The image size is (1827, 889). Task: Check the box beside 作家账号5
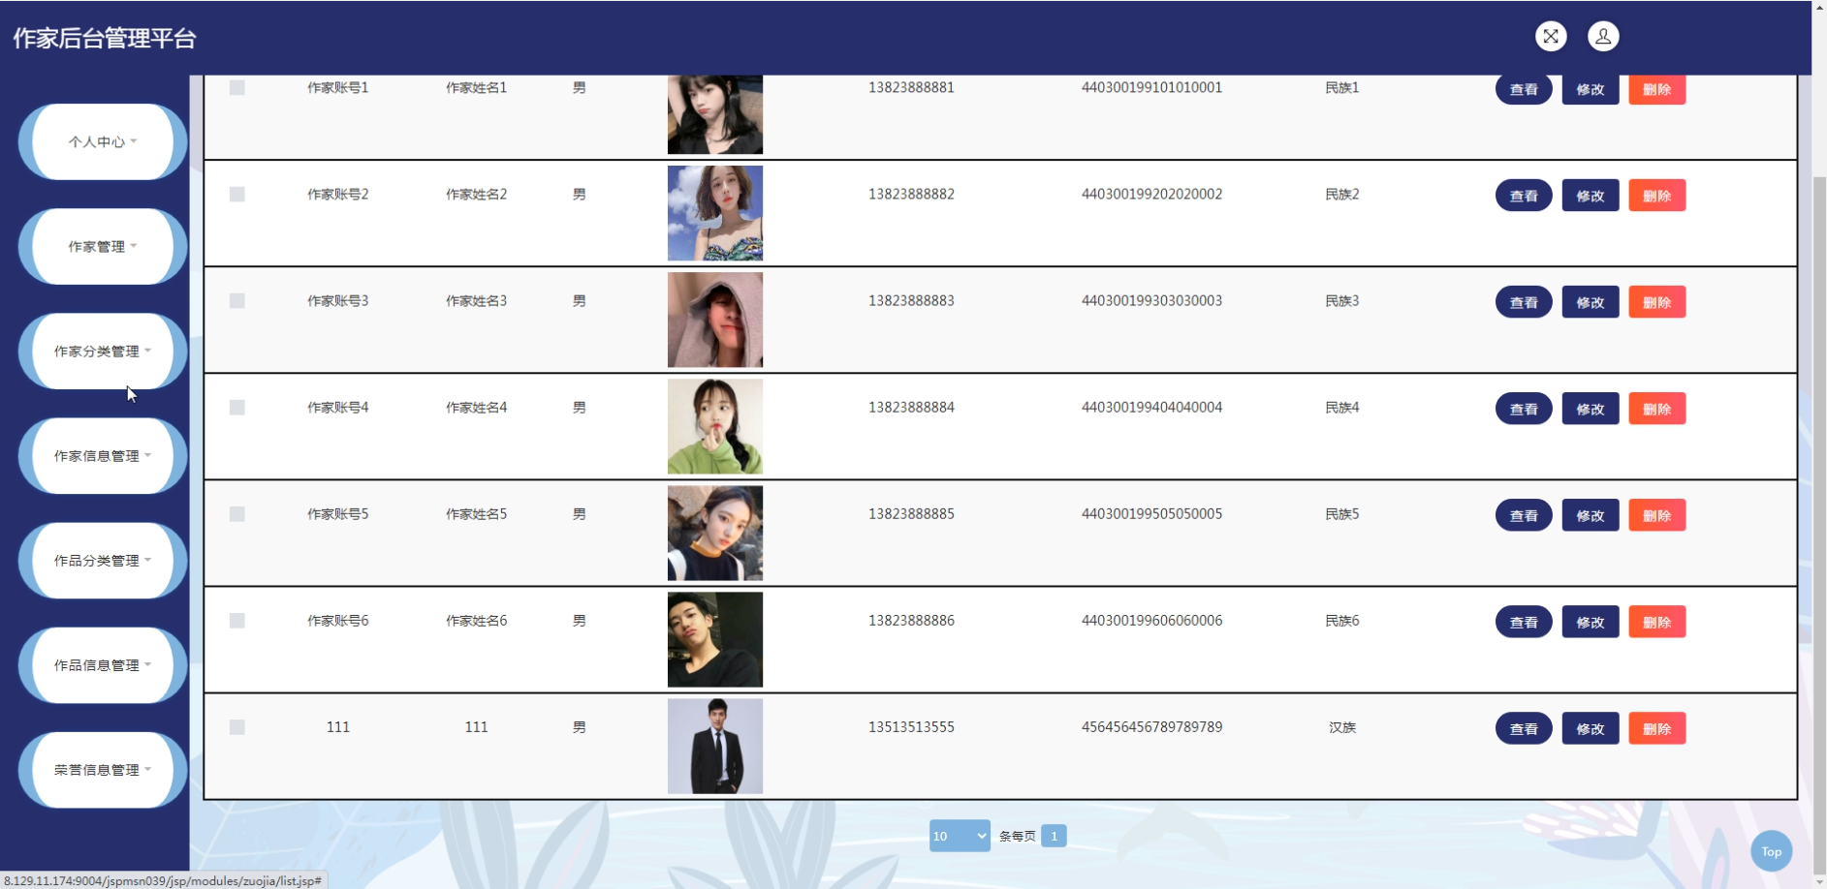237,513
